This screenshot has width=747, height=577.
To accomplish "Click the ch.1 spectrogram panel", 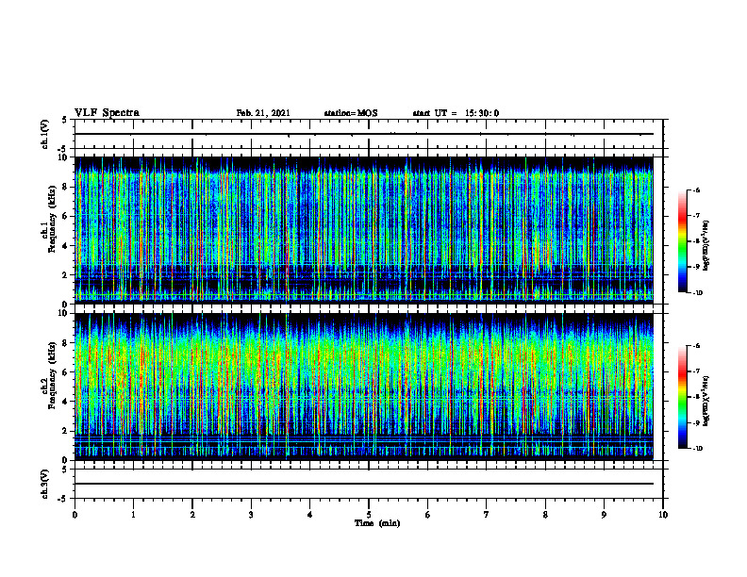I will [364, 230].
